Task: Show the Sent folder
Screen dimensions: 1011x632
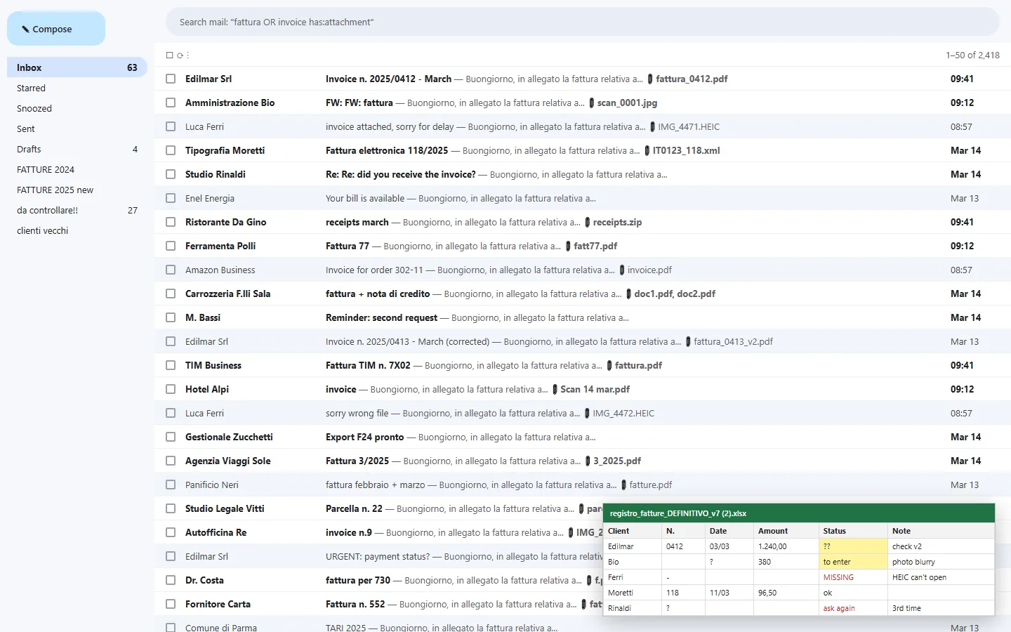Action: (x=77, y=129)
